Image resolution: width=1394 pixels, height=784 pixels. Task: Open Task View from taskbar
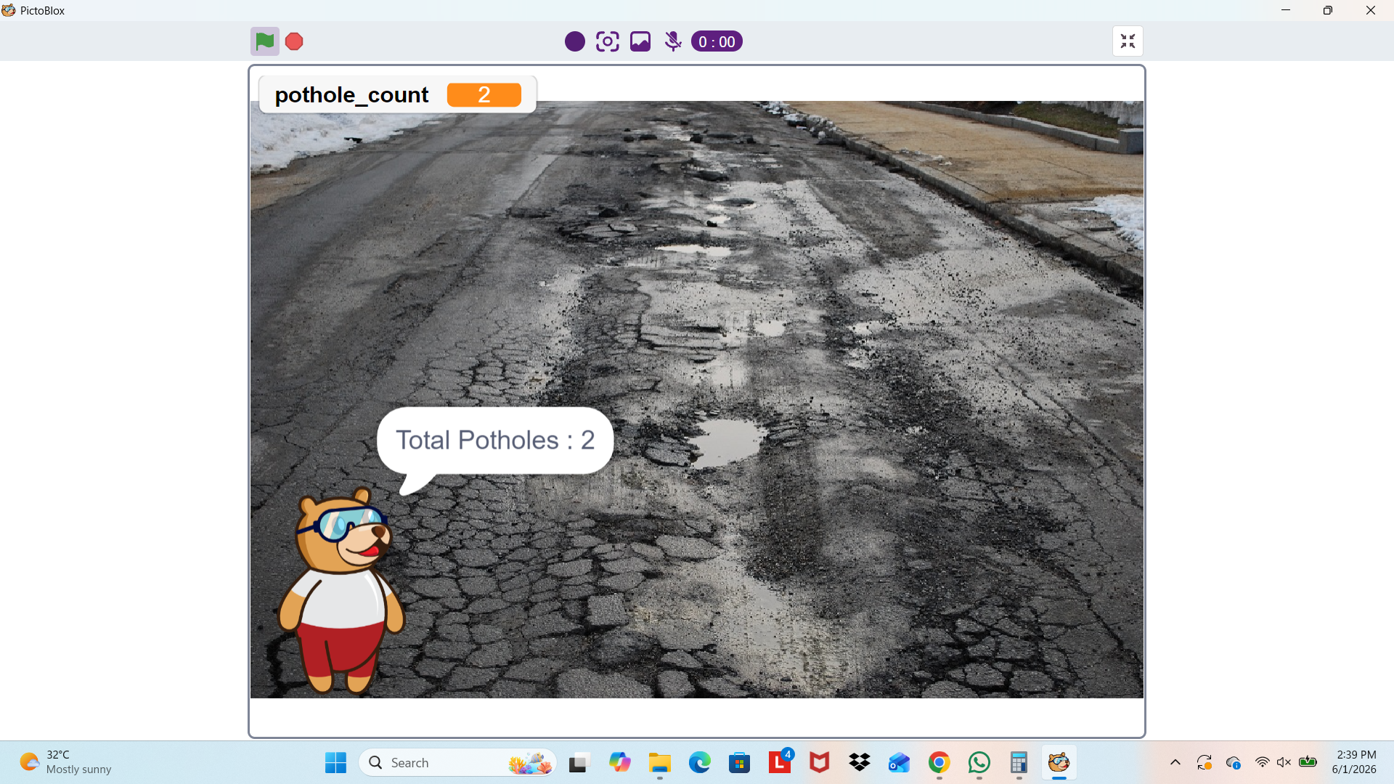click(x=579, y=762)
